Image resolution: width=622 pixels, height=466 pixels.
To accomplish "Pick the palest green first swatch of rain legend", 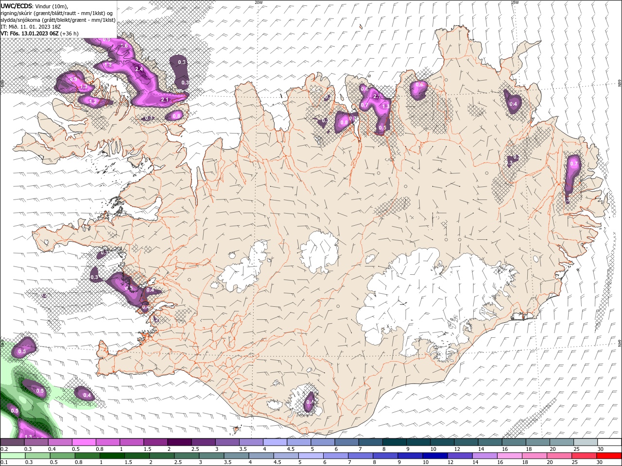I will [x=13, y=456].
